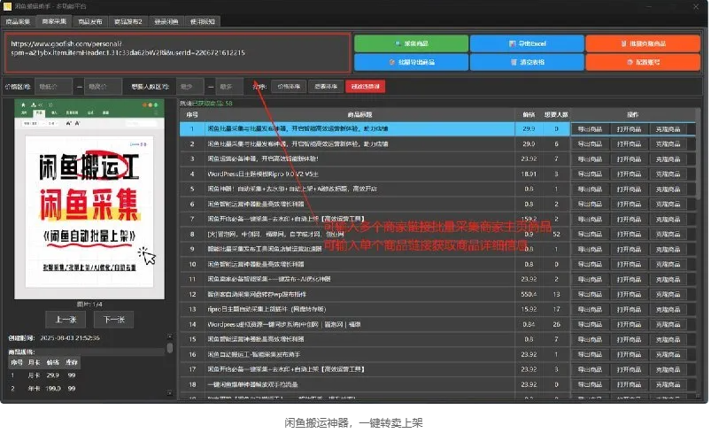Click the blue 批量导出商品 button
This screenshot has height=433, width=711.
coord(411,62)
